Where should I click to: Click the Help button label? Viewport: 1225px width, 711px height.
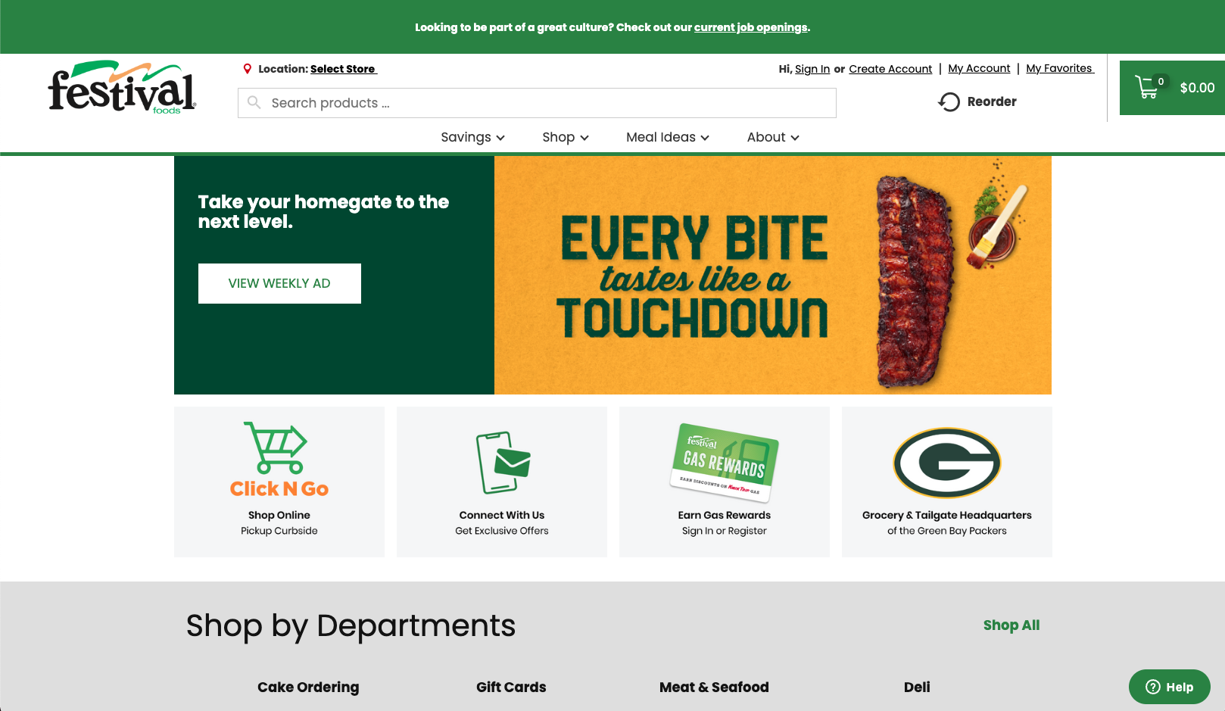tap(1180, 687)
